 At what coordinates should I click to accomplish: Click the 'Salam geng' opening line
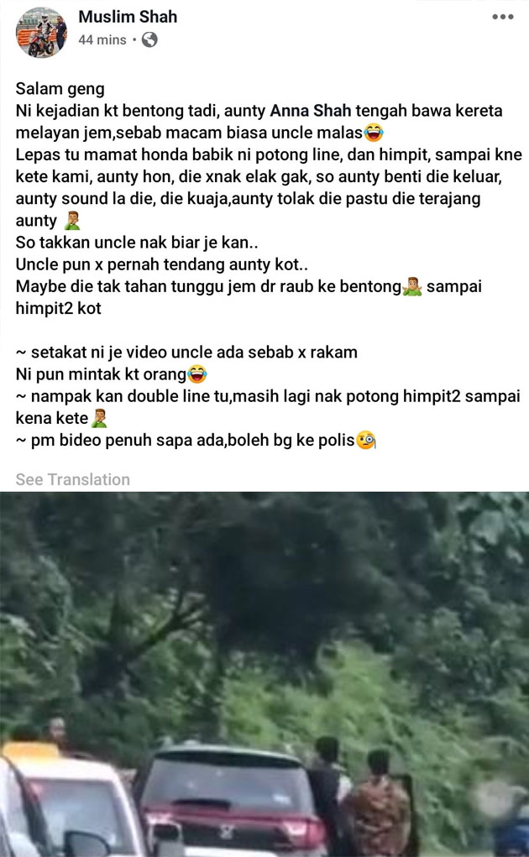point(60,88)
